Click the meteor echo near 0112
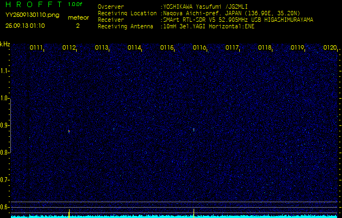The image size is (342, 218). pyautogui.click(x=69, y=131)
